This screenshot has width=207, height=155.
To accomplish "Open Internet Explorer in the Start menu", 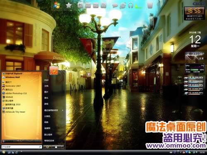I will coord(12,74).
